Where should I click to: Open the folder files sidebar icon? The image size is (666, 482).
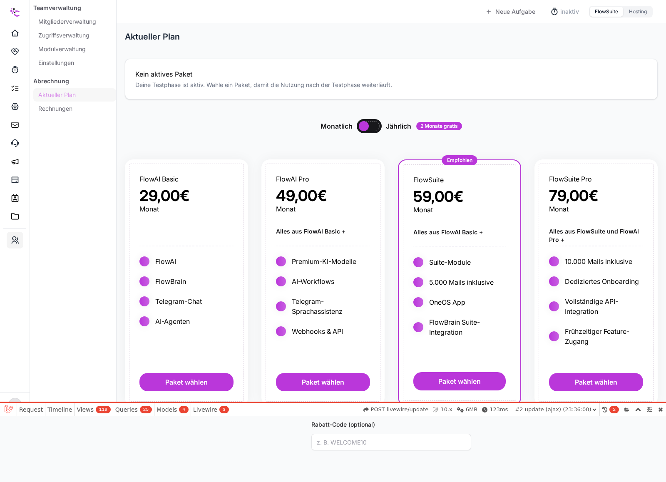pos(15,216)
